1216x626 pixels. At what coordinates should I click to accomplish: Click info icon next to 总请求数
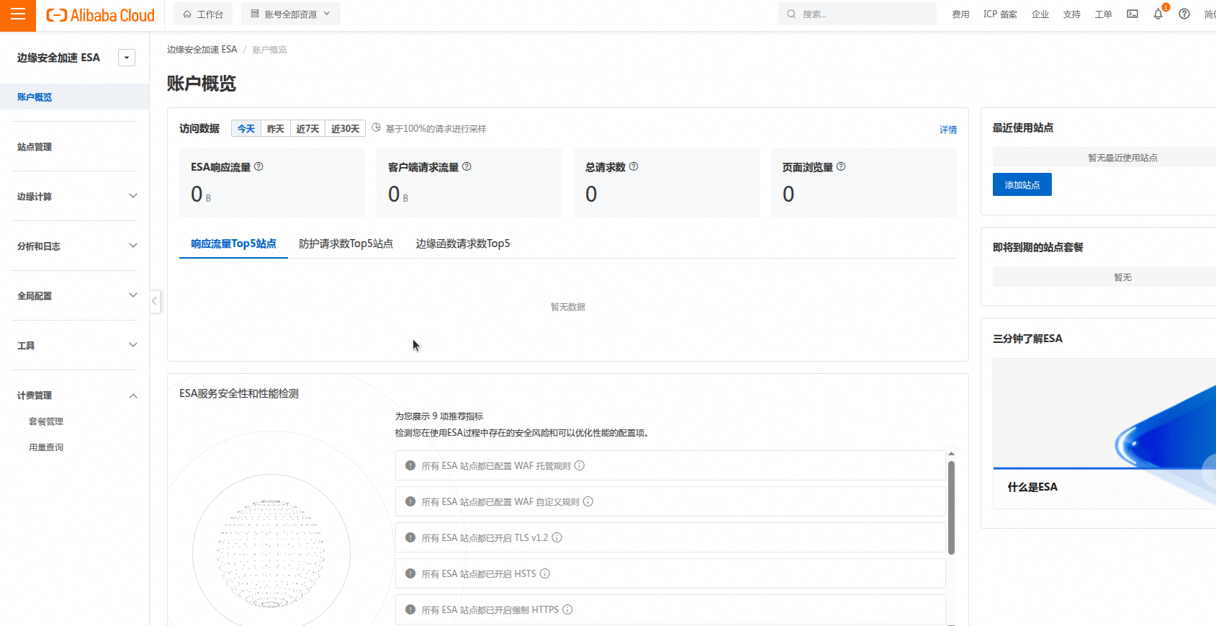(634, 166)
